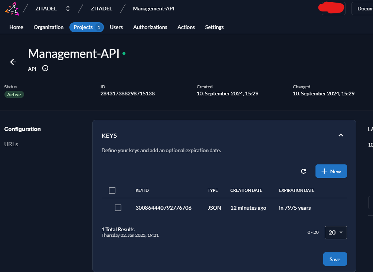Open the Authorizations tab
This screenshot has height=272, width=373.
pos(150,27)
